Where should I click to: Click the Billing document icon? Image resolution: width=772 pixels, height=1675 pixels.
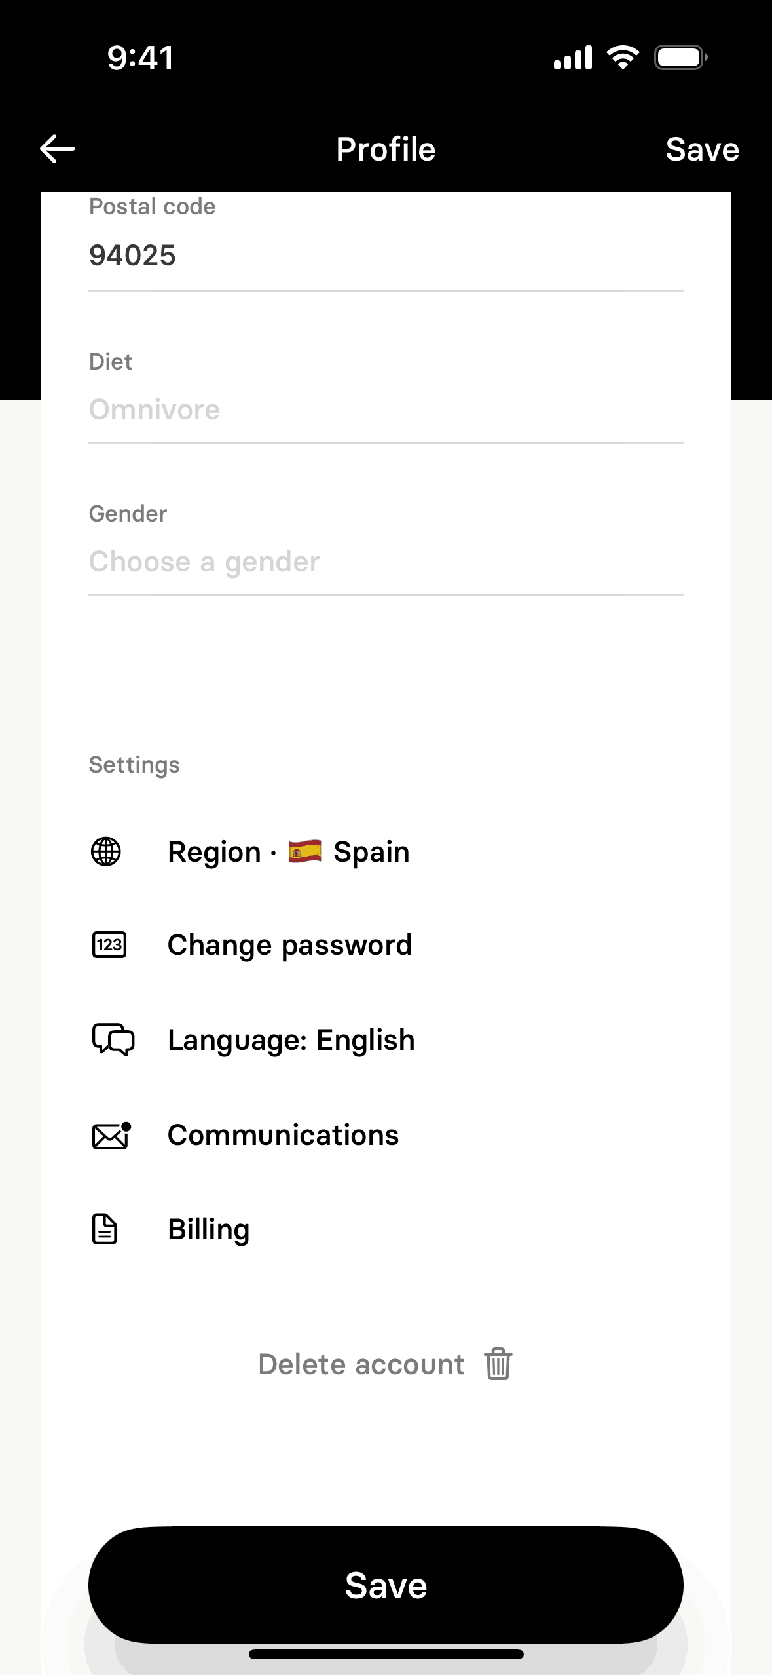(x=105, y=1229)
